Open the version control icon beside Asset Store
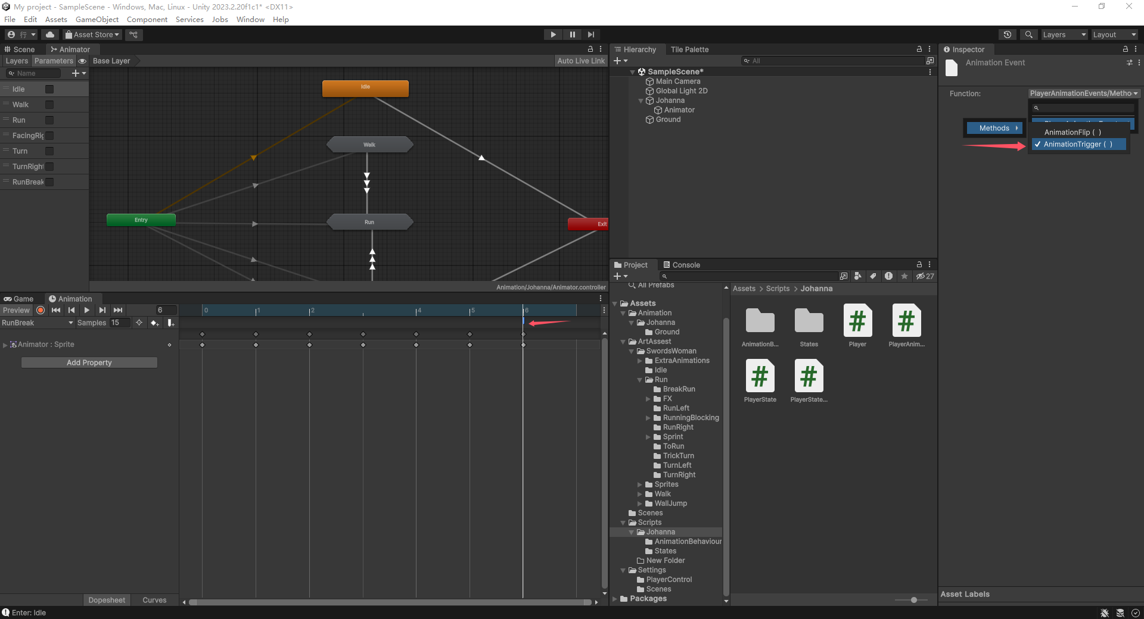This screenshot has width=1144, height=619. tap(133, 35)
